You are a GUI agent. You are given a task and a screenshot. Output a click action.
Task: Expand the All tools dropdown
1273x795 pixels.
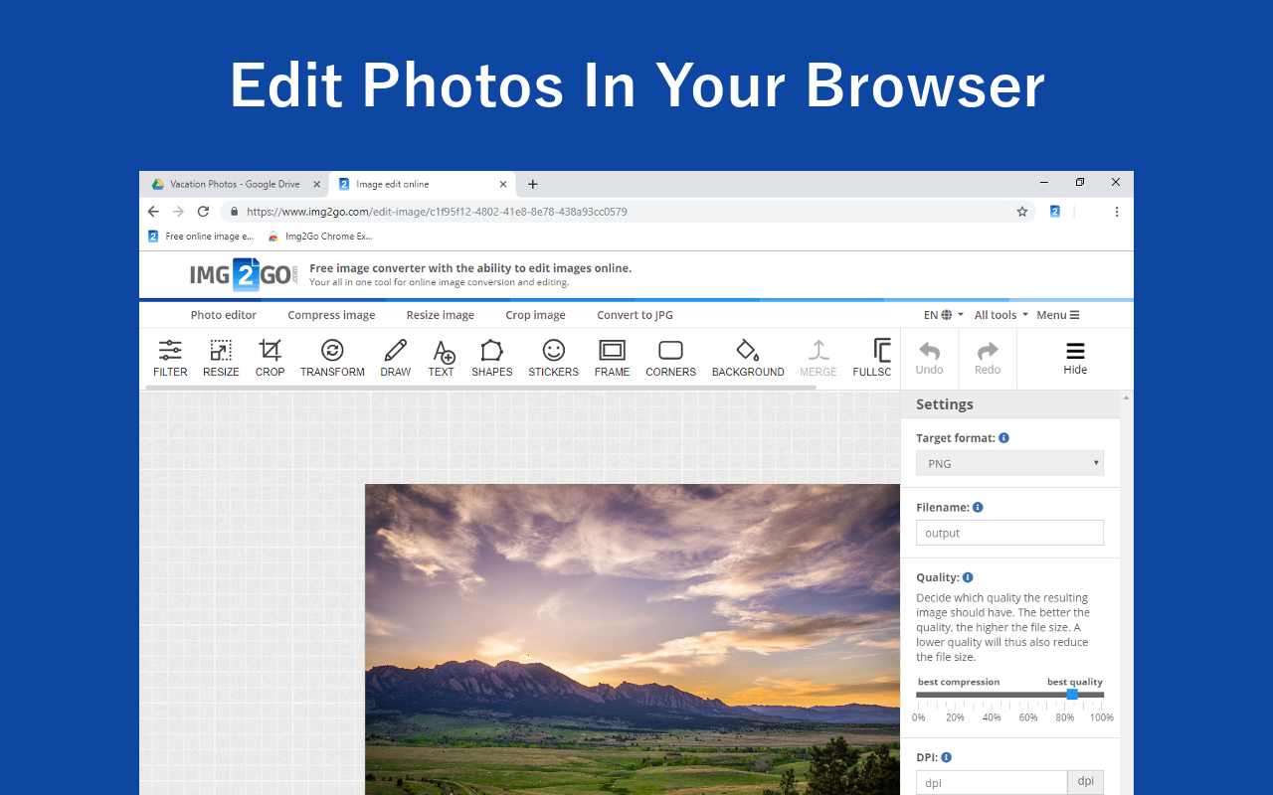[1000, 315]
